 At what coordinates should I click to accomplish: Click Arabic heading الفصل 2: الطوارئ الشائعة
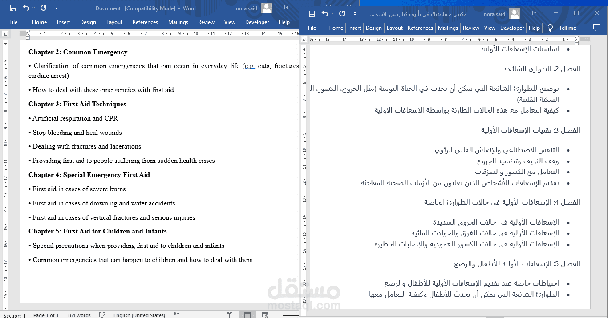point(542,69)
